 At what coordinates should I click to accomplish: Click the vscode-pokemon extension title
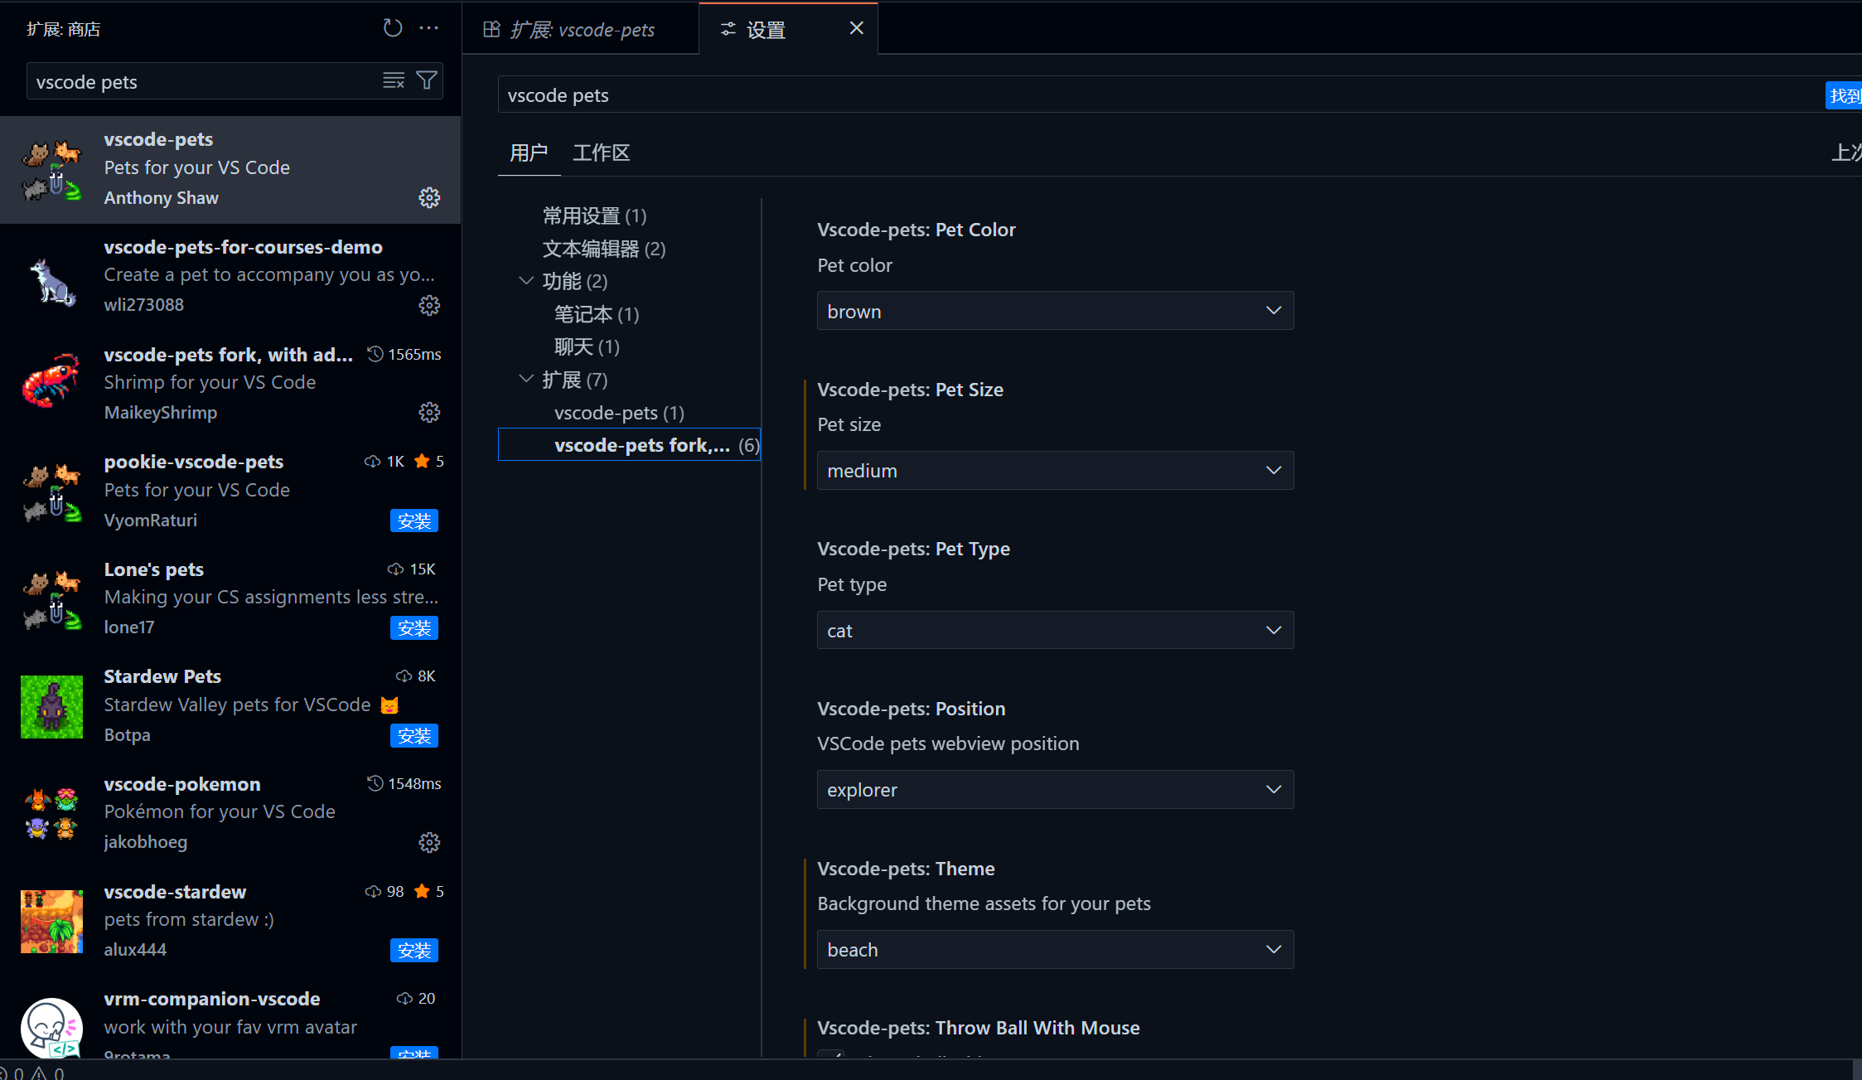click(x=182, y=784)
